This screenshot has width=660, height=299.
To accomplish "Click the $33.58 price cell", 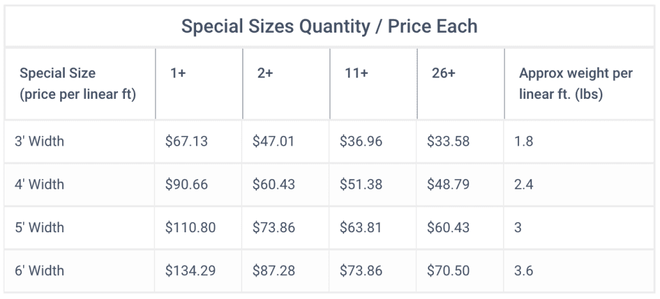I will click(x=449, y=141).
